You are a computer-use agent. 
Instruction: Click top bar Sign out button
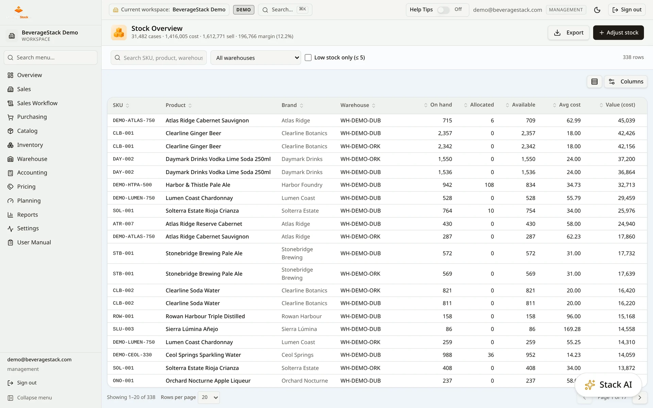pyautogui.click(x=627, y=10)
